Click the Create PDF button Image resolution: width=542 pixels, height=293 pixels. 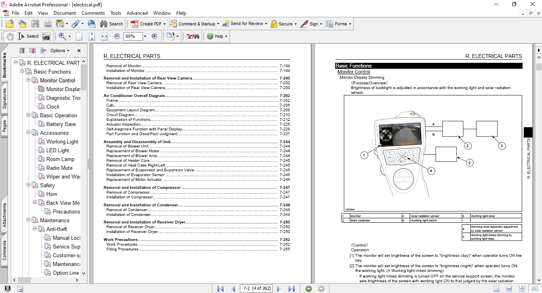click(x=147, y=24)
